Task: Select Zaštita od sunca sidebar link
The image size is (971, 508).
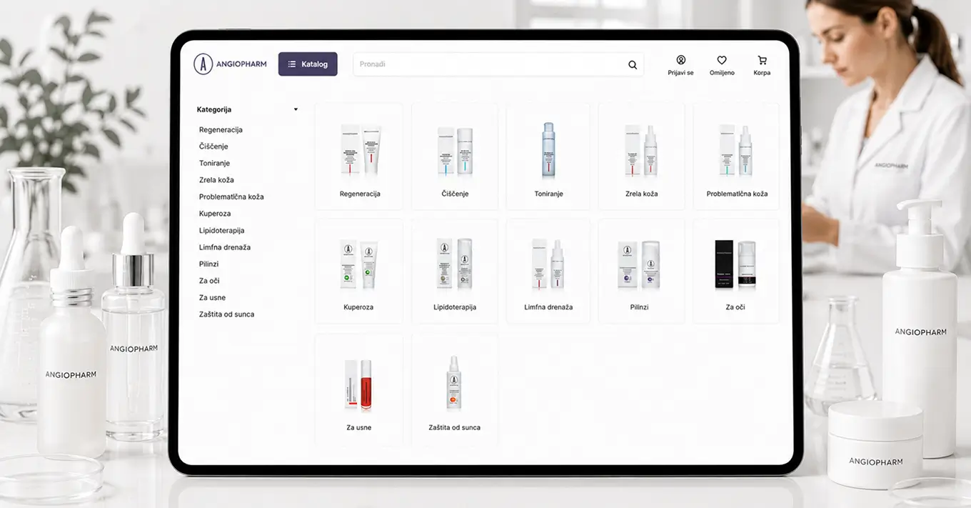Action: [x=226, y=314]
